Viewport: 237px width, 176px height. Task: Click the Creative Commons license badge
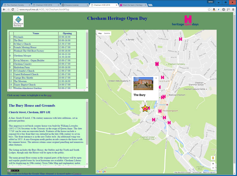(x=13, y=171)
